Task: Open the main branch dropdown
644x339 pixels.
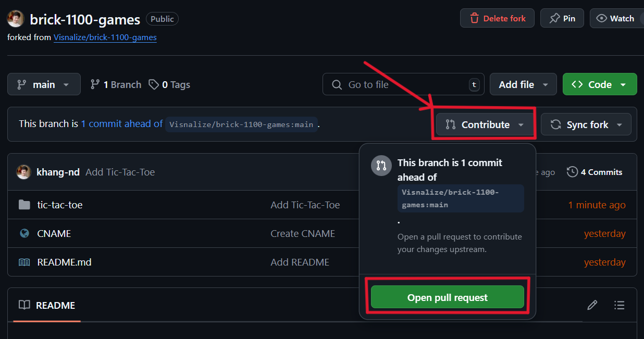Action: (44, 84)
